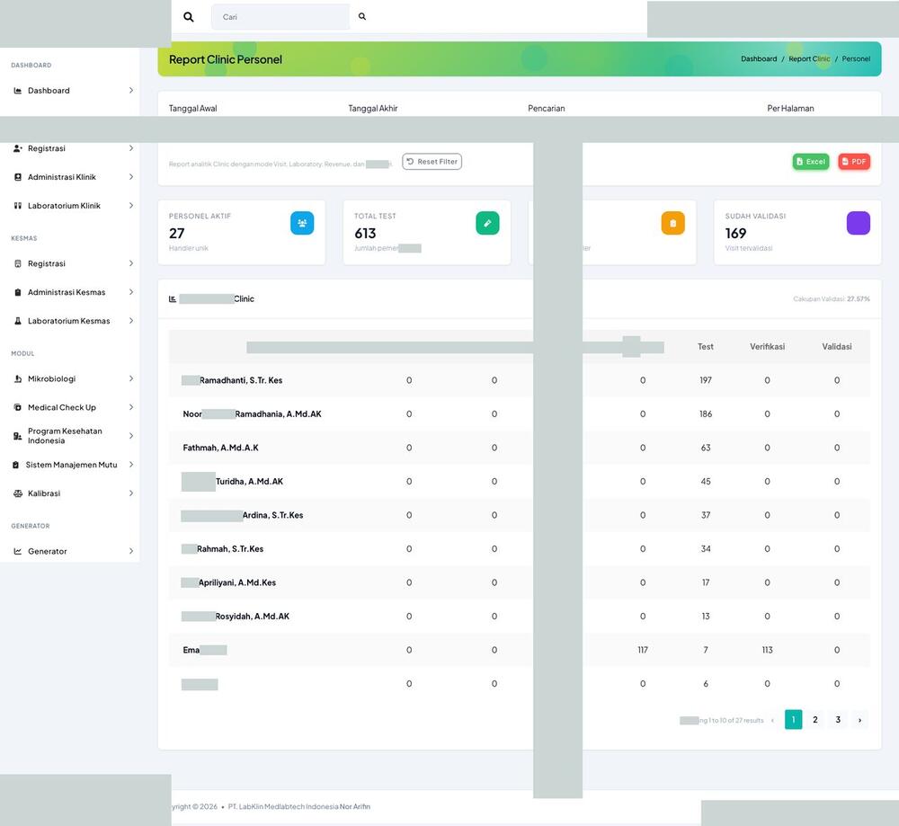
Task: Click Sudah Validasi value 169
Action: tap(735, 234)
